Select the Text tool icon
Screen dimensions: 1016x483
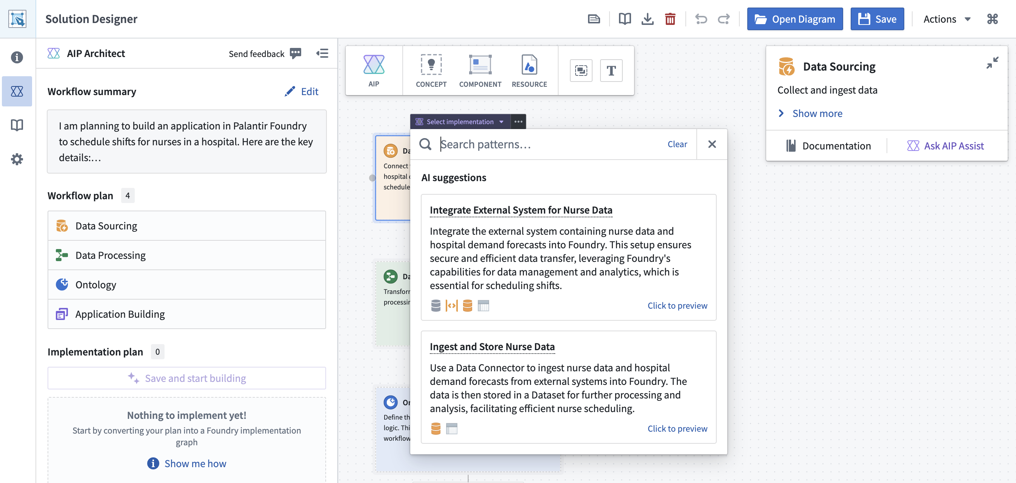[x=611, y=71]
